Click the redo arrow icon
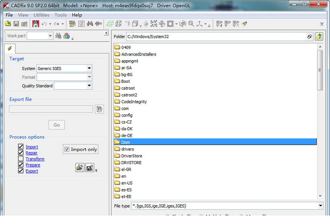Image resolution: width=330 pixels, height=224 pixels. (57, 24)
